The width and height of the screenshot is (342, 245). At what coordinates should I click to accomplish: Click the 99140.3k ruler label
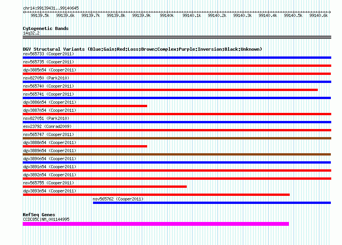pos(242,15)
